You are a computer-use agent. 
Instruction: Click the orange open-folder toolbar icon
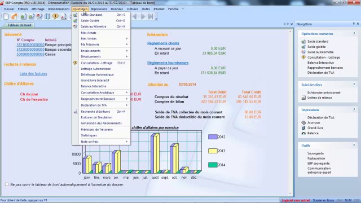coord(14,16)
